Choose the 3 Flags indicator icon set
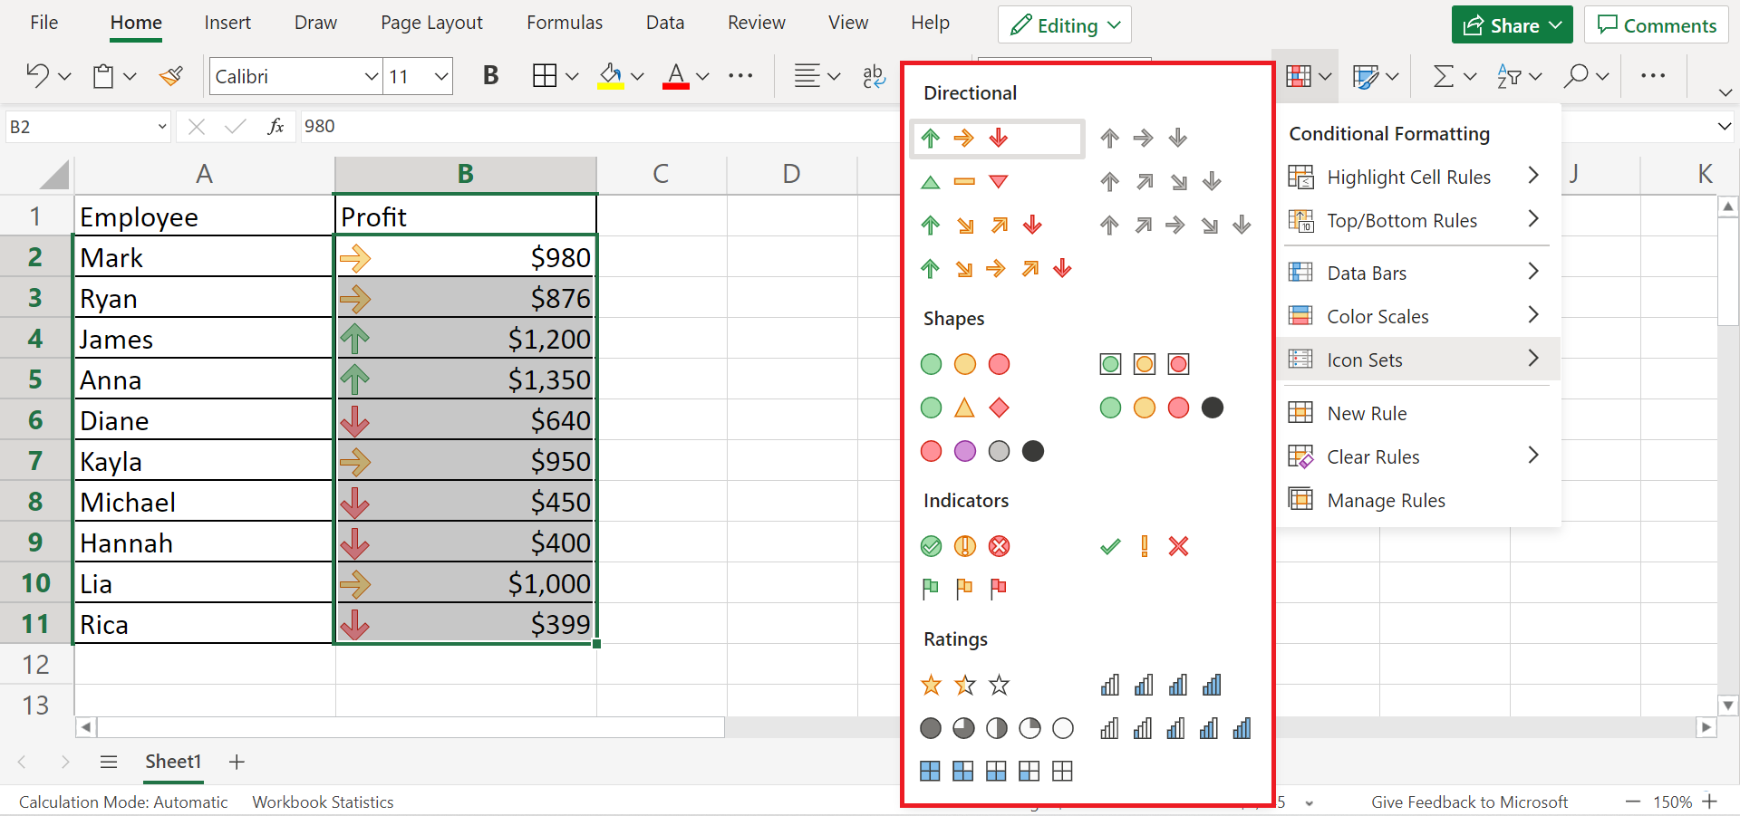 click(x=964, y=589)
